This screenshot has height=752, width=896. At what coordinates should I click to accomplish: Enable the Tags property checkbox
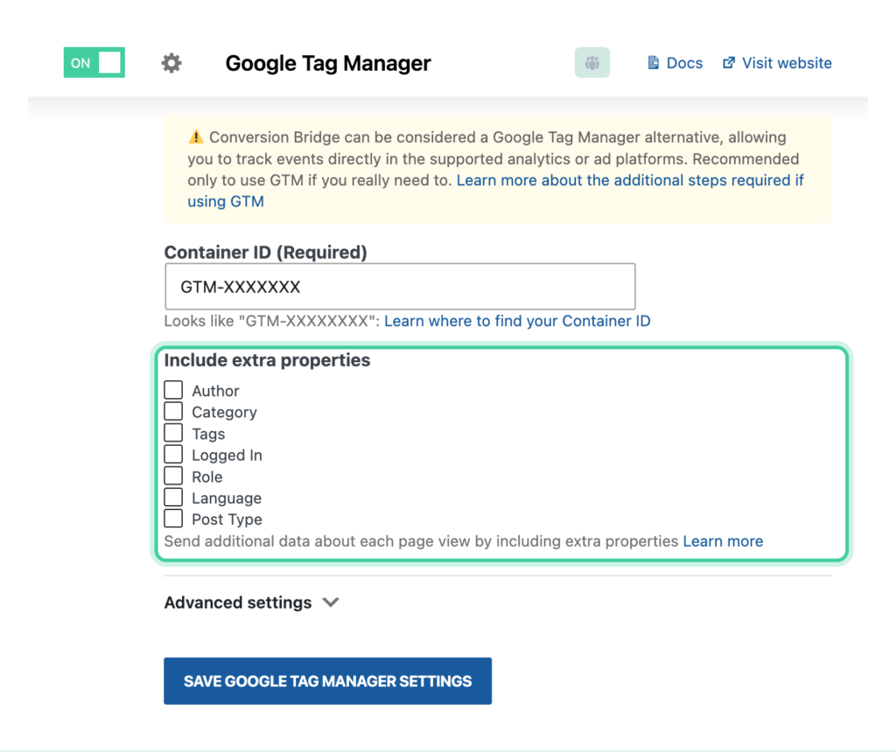[x=174, y=433]
